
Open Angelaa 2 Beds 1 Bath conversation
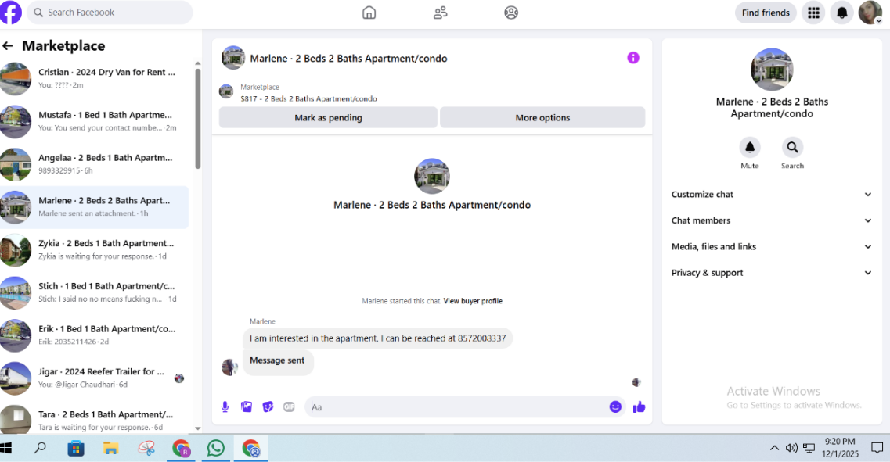click(x=94, y=164)
